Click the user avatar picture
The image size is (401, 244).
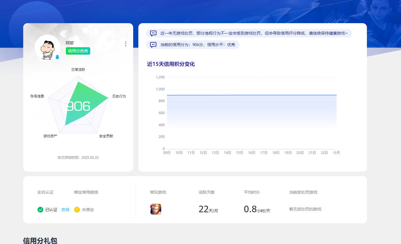pos(47,47)
